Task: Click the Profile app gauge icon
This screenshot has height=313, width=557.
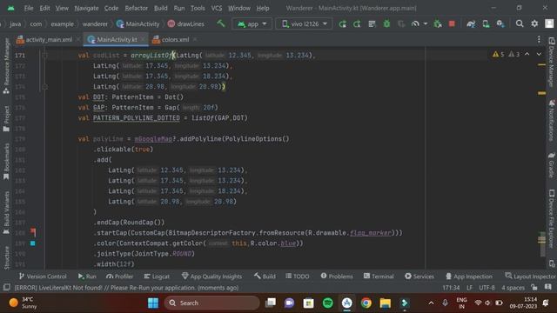Action: tap(415, 23)
